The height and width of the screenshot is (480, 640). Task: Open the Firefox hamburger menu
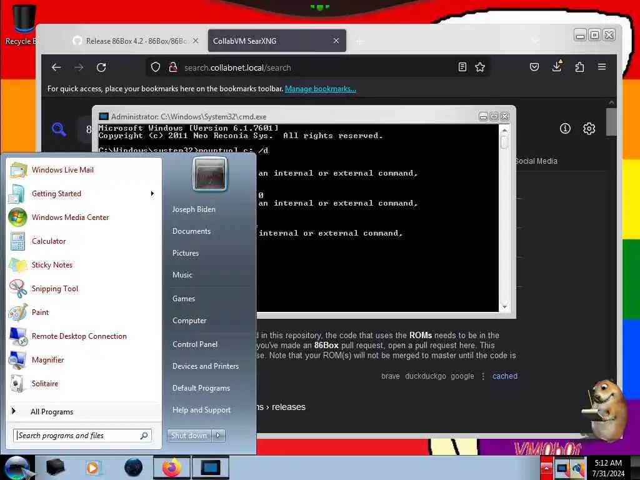[x=602, y=66]
